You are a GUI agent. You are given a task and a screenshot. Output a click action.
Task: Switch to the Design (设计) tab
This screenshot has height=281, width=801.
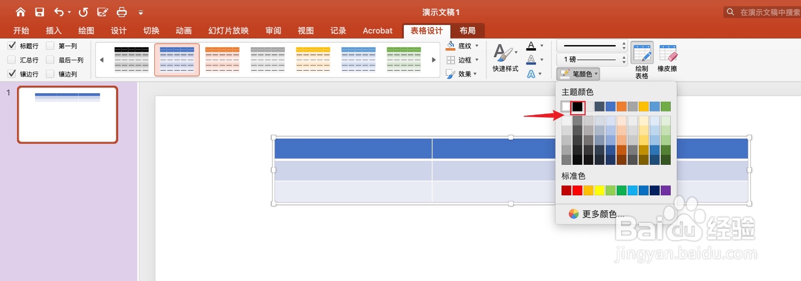(119, 31)
